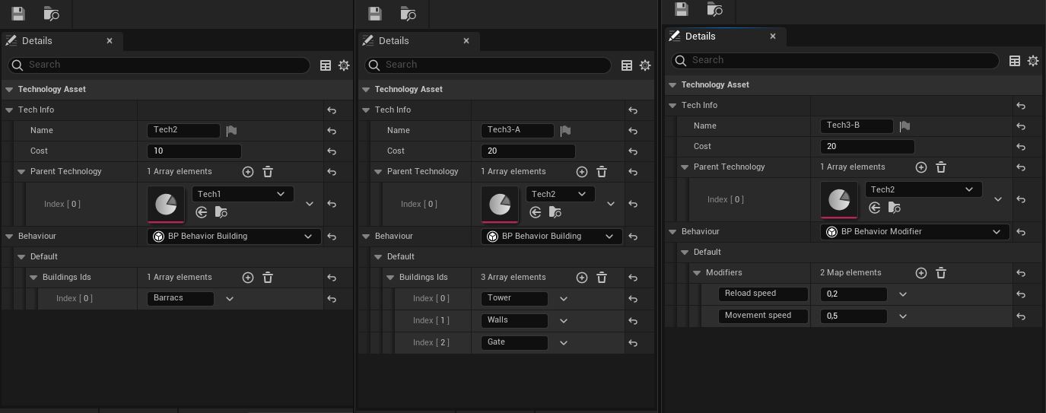Click the Reload speed value field
Image resolution: width=1046 pixels, height=413 pixels.
(853, 294)
